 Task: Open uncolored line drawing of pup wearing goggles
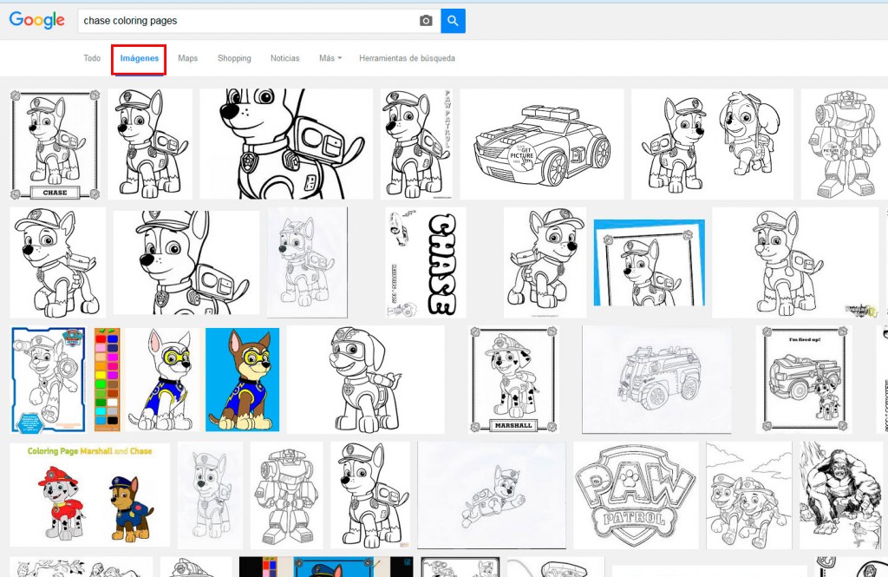366,380
